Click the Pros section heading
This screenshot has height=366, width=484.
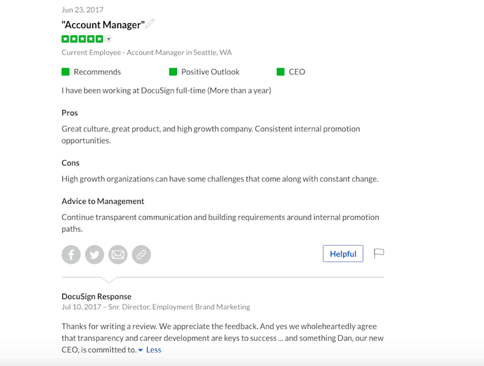tap(70, 113)
